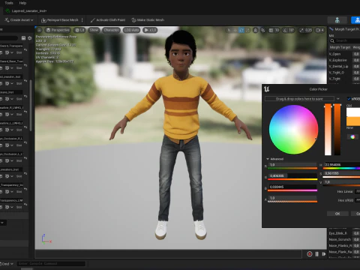Pick a hue on the color wheel

click(x=293, y=130)
